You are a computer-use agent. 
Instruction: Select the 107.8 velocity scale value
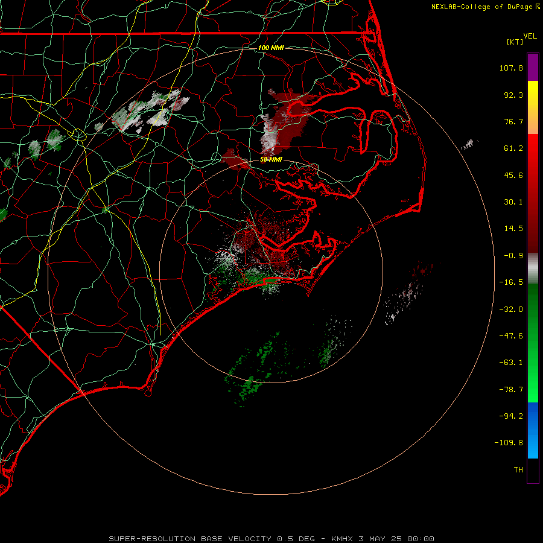(511, 68)
